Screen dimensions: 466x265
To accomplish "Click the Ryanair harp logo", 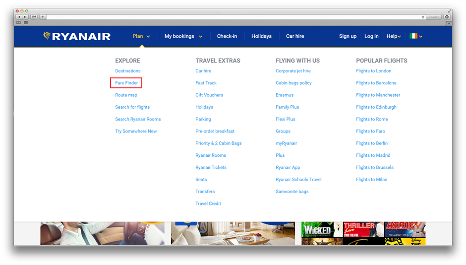I will pyautogui.click(x=47, y=36).
